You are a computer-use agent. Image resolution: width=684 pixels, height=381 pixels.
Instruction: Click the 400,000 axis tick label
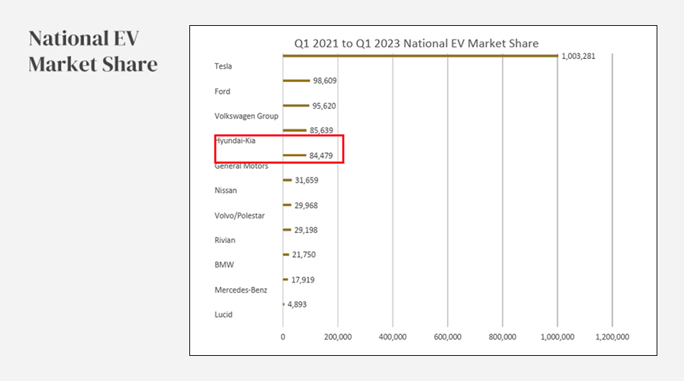[x=392, y=337]
